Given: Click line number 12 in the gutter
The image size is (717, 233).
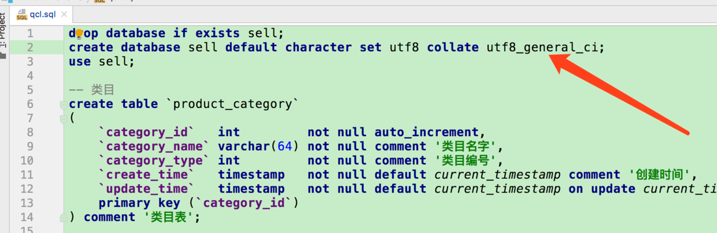Looking at the screenshot, I should click(x=26, y=189).
